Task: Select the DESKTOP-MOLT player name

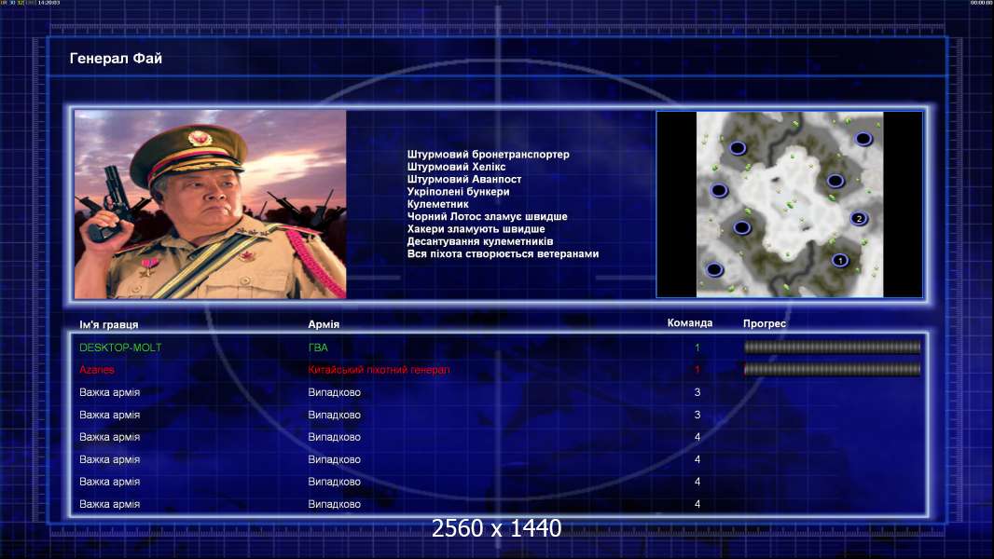Action: (120, 348)
